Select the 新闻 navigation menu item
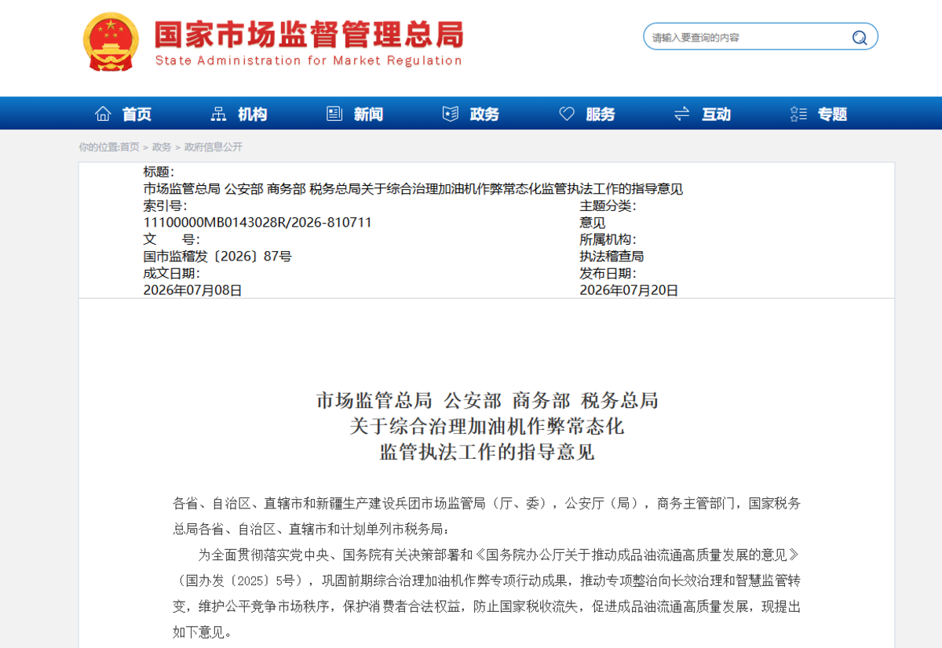This screenshot has width=942, height=648. coord(368,115)
